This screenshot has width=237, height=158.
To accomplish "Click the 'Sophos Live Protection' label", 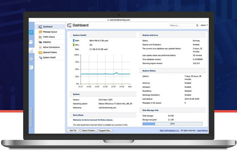I will coord(152,44).
